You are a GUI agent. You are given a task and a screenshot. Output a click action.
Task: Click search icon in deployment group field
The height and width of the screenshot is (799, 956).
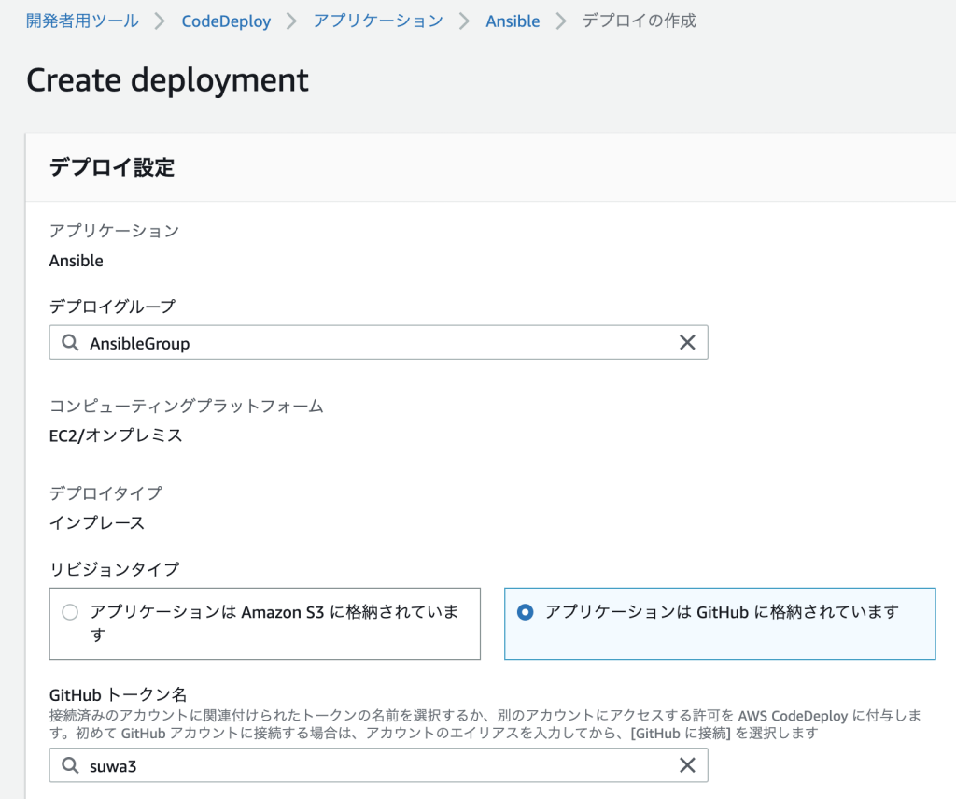coord(70,343)
